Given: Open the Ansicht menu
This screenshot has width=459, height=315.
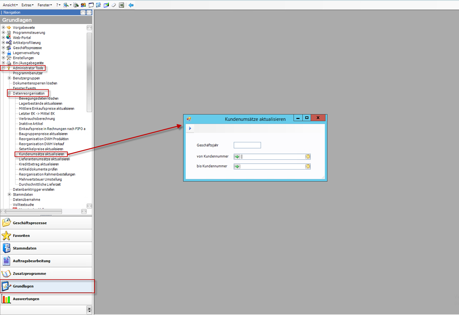Looking at the screenshot, I should [10, 5].
